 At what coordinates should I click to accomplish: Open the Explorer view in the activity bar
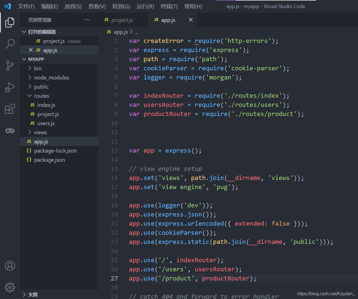pyautogui.click(x=10, y=22)
